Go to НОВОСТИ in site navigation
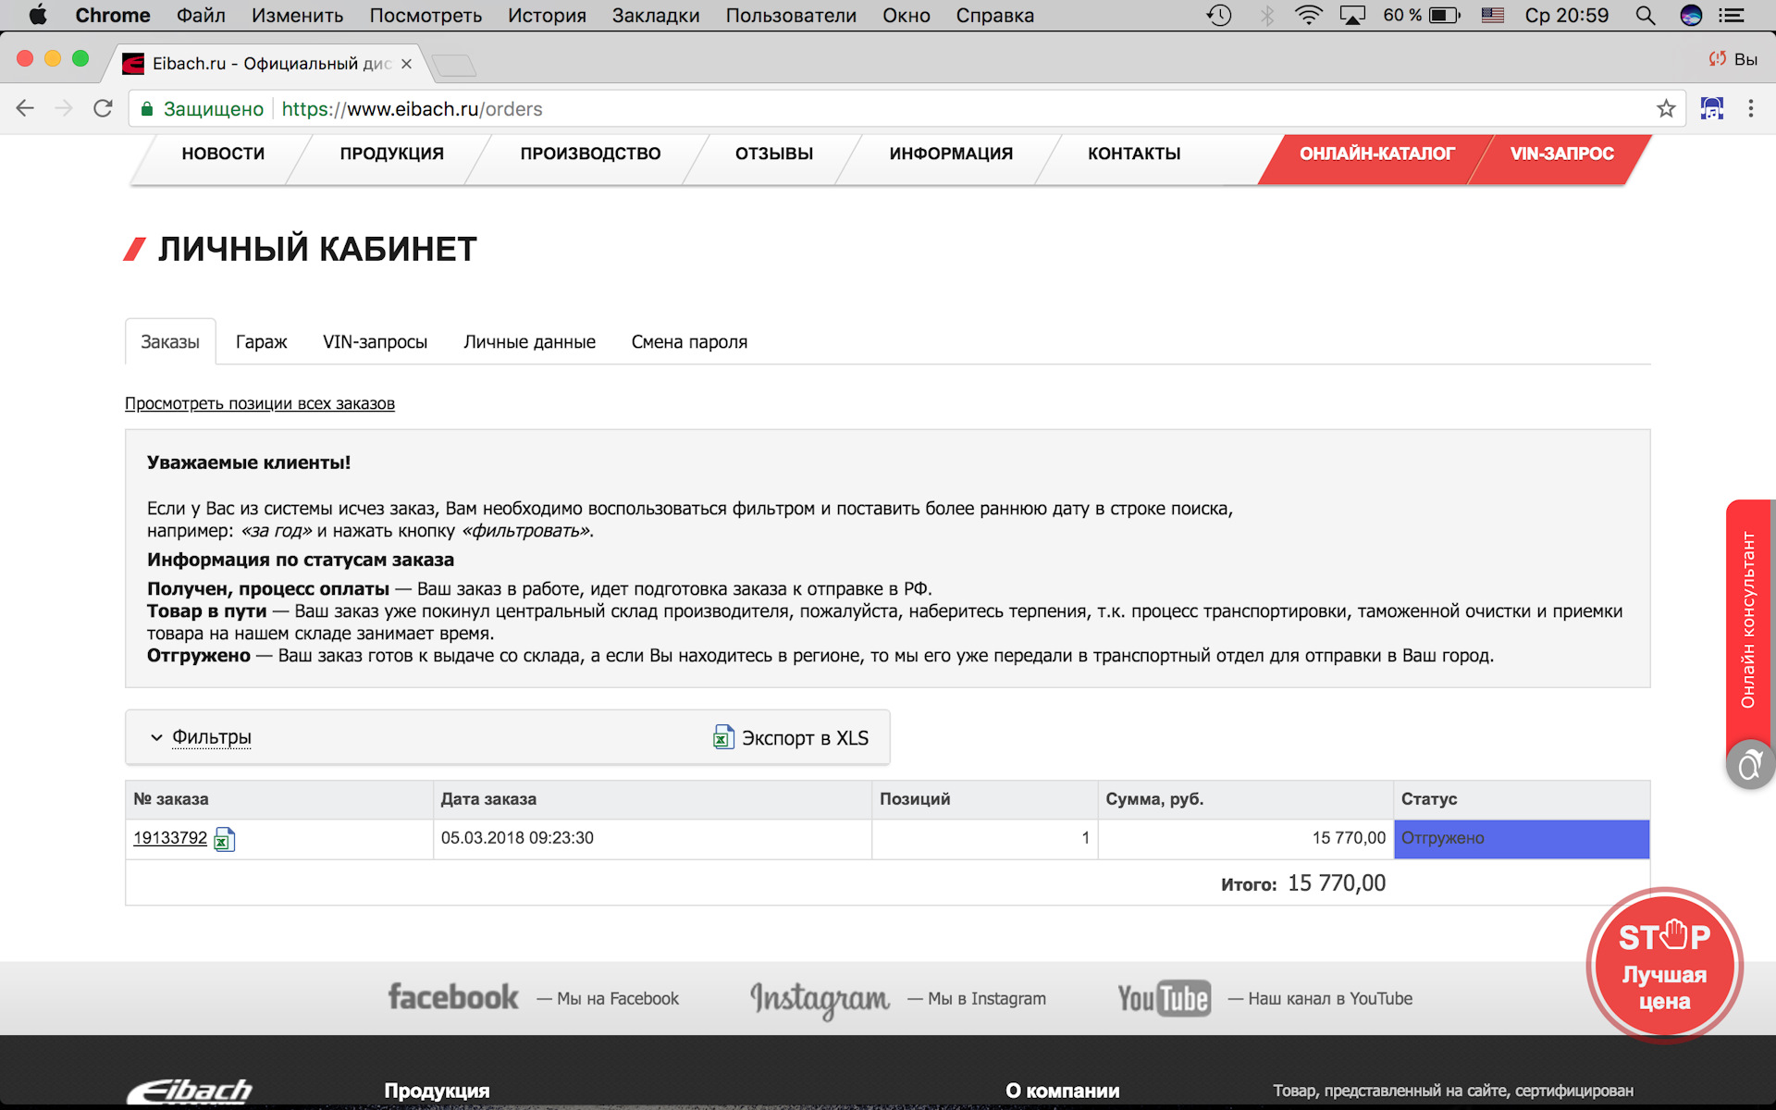The width and height of the screenshot is (1776, 1110). pyautogui.click(x=223, y=154)
